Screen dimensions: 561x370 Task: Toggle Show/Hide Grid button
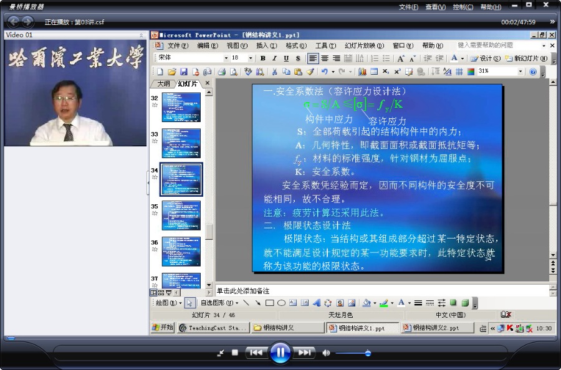(x=459, y=72)
